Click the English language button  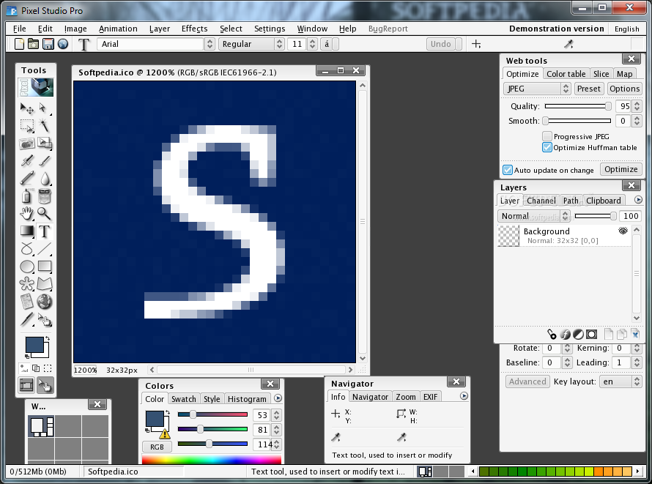coord(626,29)
